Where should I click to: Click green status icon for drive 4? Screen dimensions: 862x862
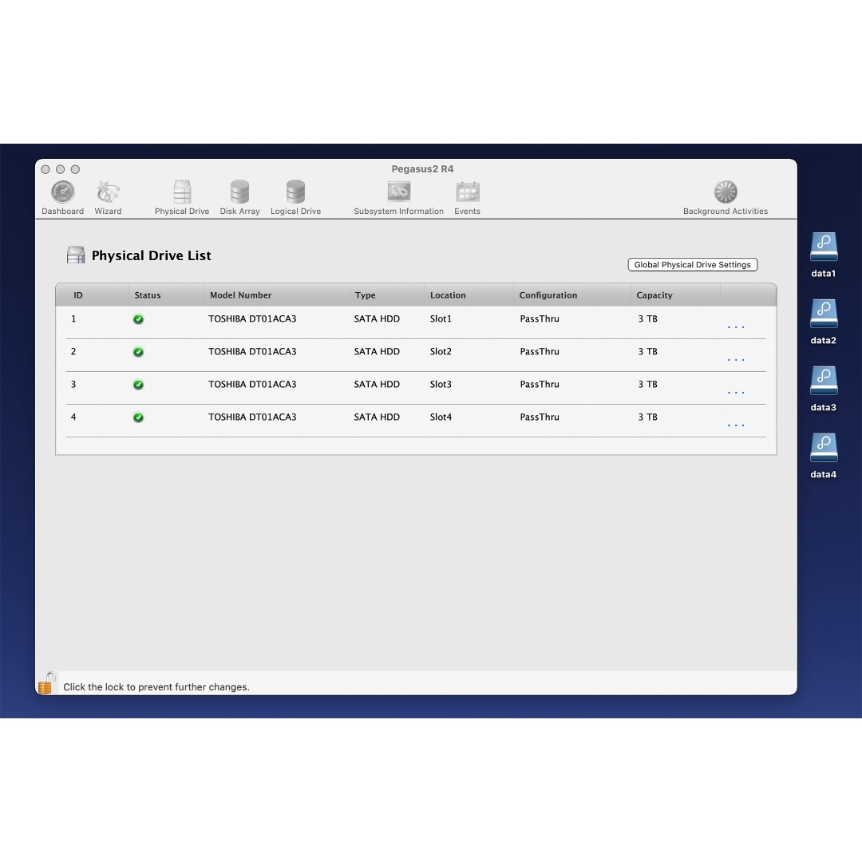(x=139, y=417)
